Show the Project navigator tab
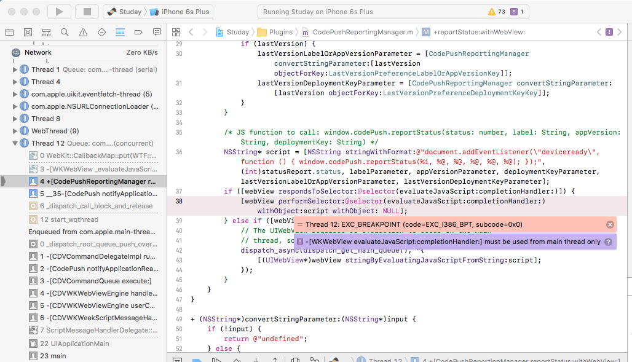632x362 pixels. [x=9, y=32]
